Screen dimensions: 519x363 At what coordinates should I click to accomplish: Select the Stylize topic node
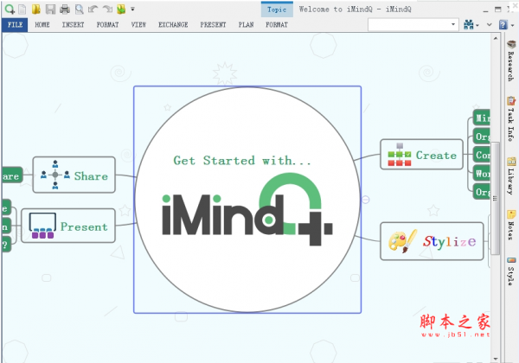coord(432,241)
